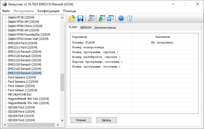Image resolution: width=204 pixels, height=129 pixels.
Task: Open help with question mark icon
Action: tap(121, 18)
